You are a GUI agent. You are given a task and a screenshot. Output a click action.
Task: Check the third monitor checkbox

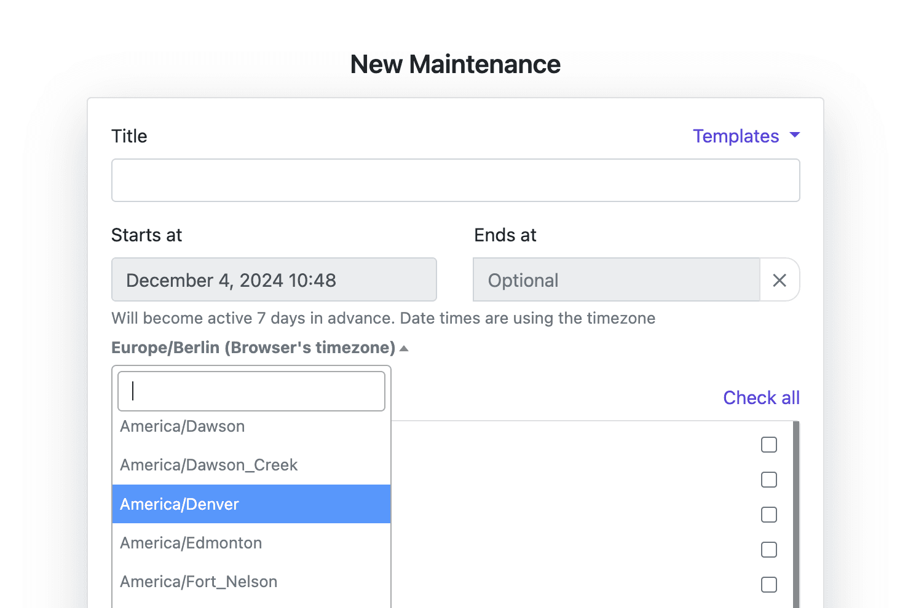point(768,515)
